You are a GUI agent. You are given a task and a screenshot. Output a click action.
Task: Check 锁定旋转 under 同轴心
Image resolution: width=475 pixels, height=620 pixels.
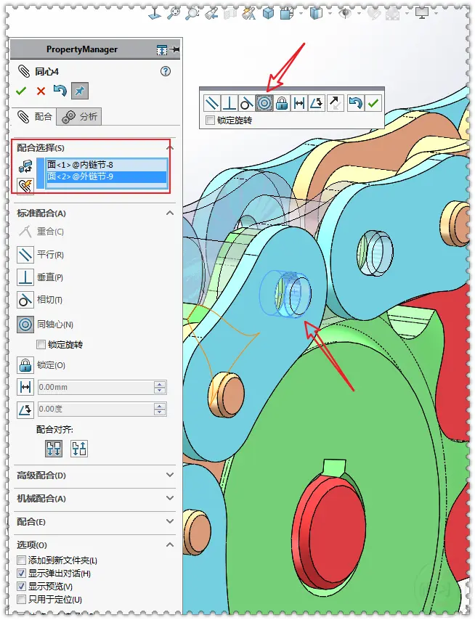(41, 344)
